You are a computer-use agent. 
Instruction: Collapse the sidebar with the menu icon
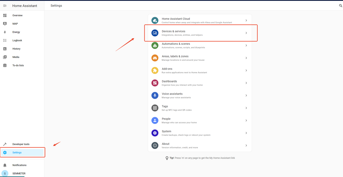(x=5, y=6)
